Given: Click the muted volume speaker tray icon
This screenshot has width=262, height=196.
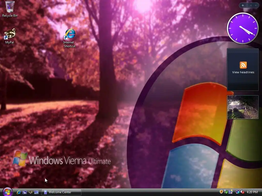Looking at the screenshot, I should tap(242, 192).
